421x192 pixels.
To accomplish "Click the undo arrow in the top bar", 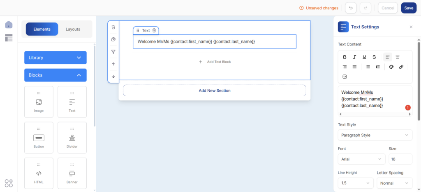I will coord(351,8).
